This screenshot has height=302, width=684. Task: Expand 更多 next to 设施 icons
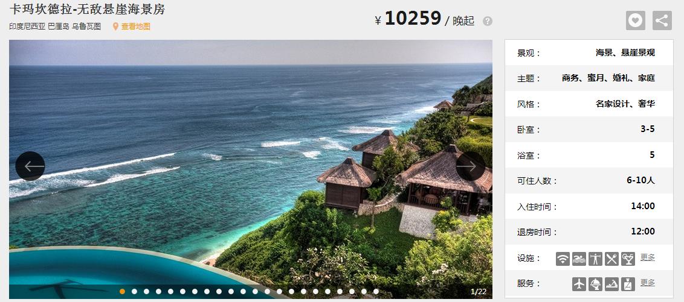(x=648, y=257)
